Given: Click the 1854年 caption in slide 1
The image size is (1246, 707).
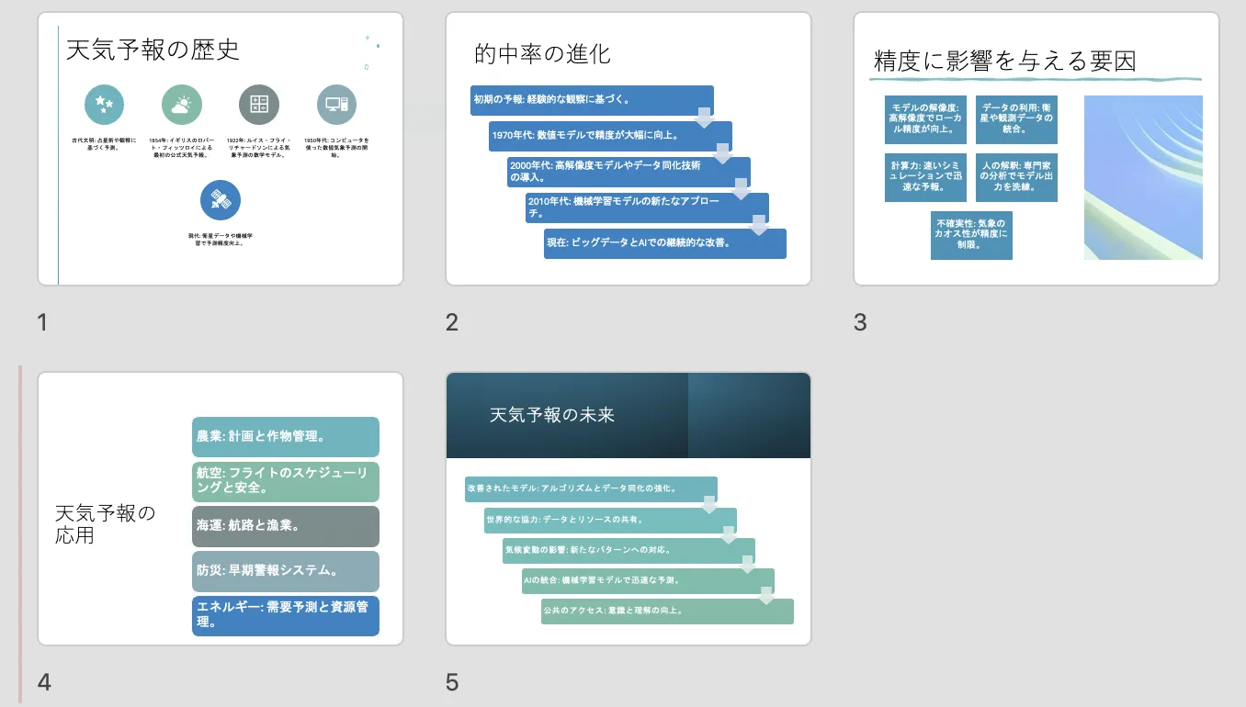Looking at the screenshot, I should tap(181, 148).
